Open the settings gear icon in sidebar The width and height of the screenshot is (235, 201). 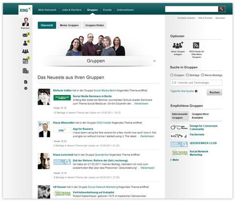coord(26,89)
